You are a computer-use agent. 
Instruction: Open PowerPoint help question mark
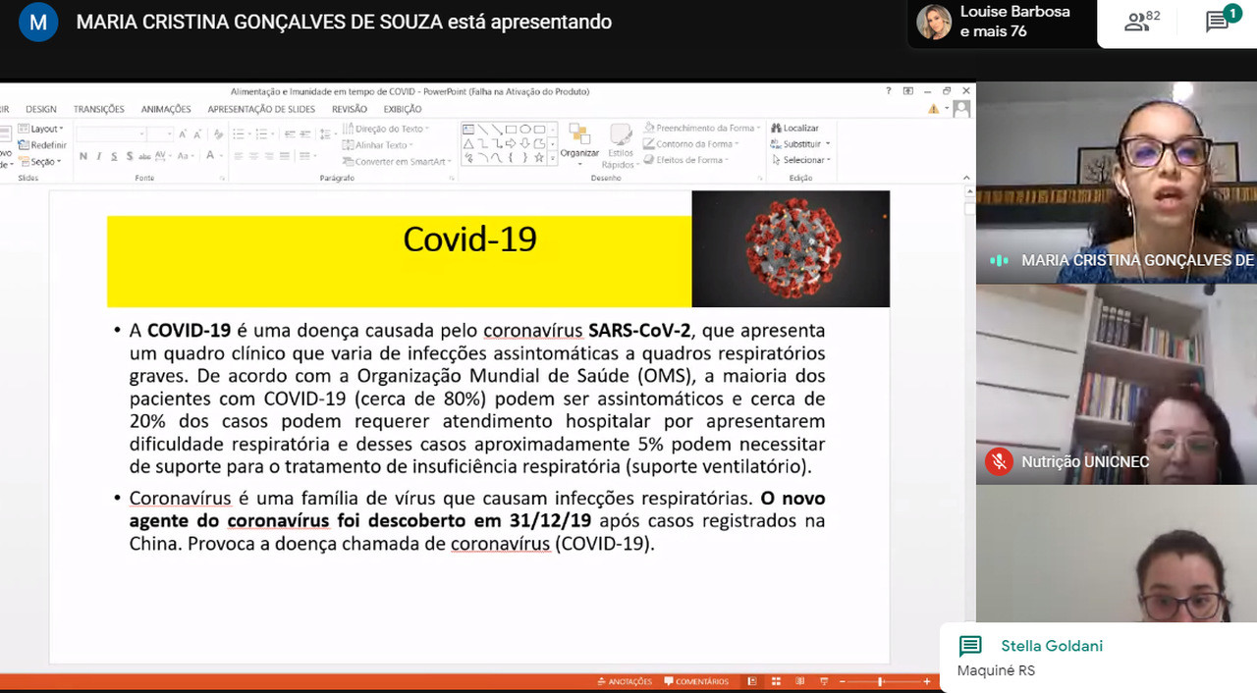pos(890,91)
